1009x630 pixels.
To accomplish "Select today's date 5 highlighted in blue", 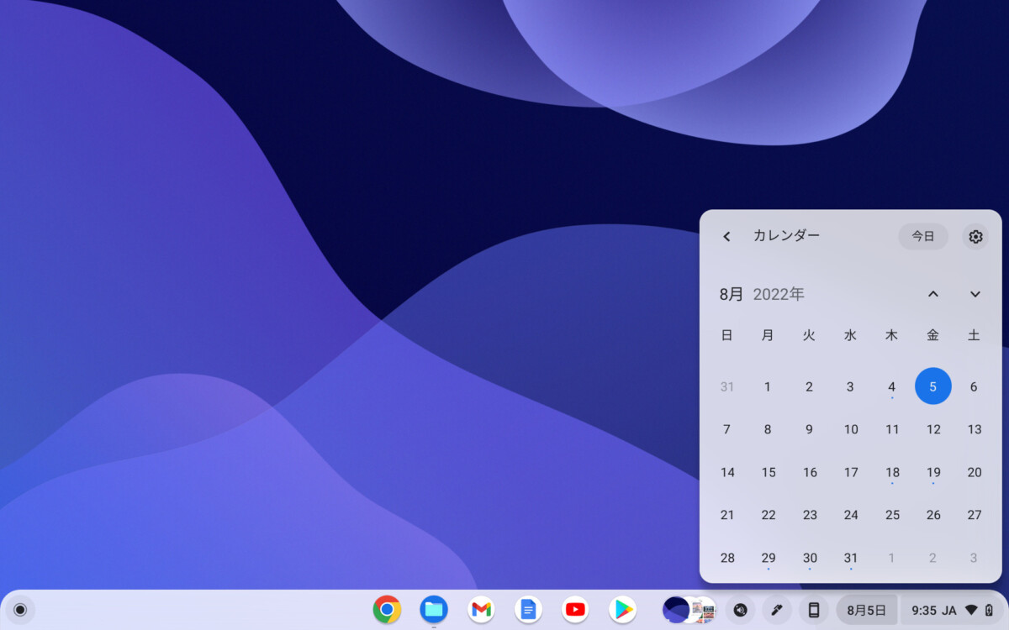I will (933, 386).
